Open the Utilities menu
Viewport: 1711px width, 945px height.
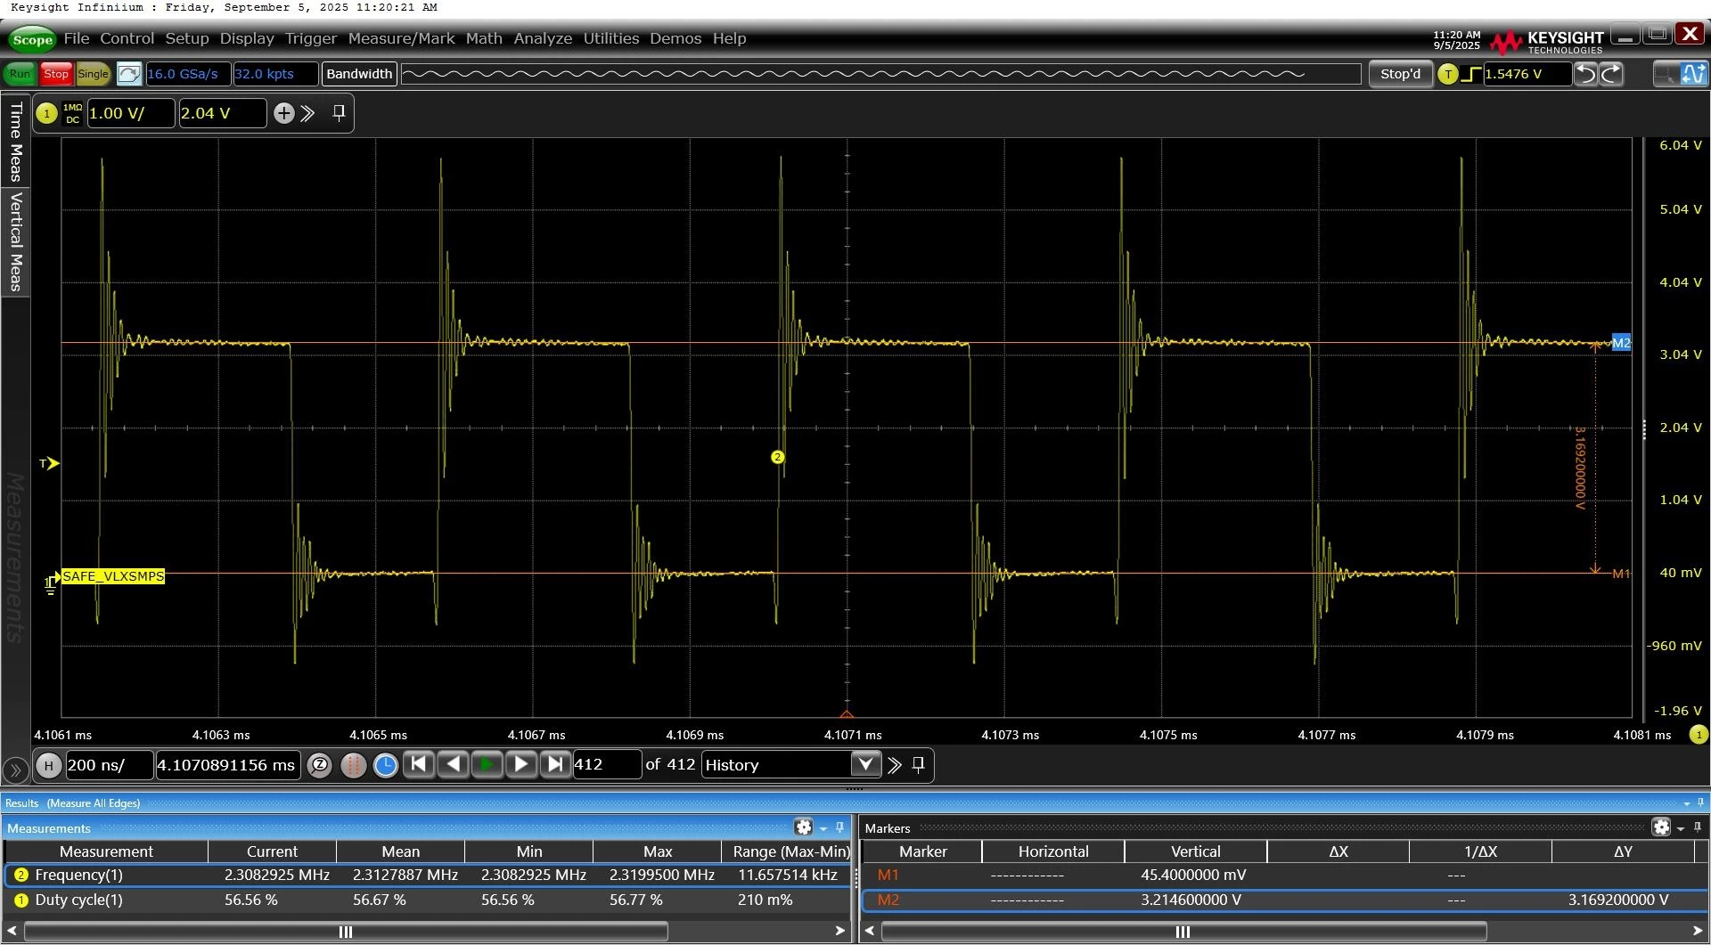click(x=611, y=38)
